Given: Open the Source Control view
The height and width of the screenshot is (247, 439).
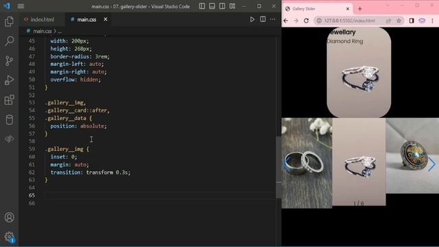Looking at the screenshot, I should click(9, 61).
